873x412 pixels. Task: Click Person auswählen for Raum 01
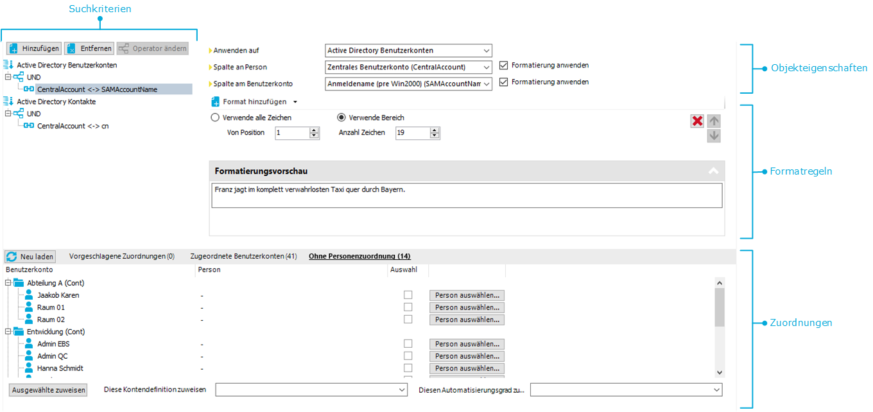pyautogui.click(x=467, y=307)
